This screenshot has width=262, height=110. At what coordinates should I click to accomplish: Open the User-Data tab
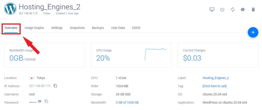(x=118, y=28)
